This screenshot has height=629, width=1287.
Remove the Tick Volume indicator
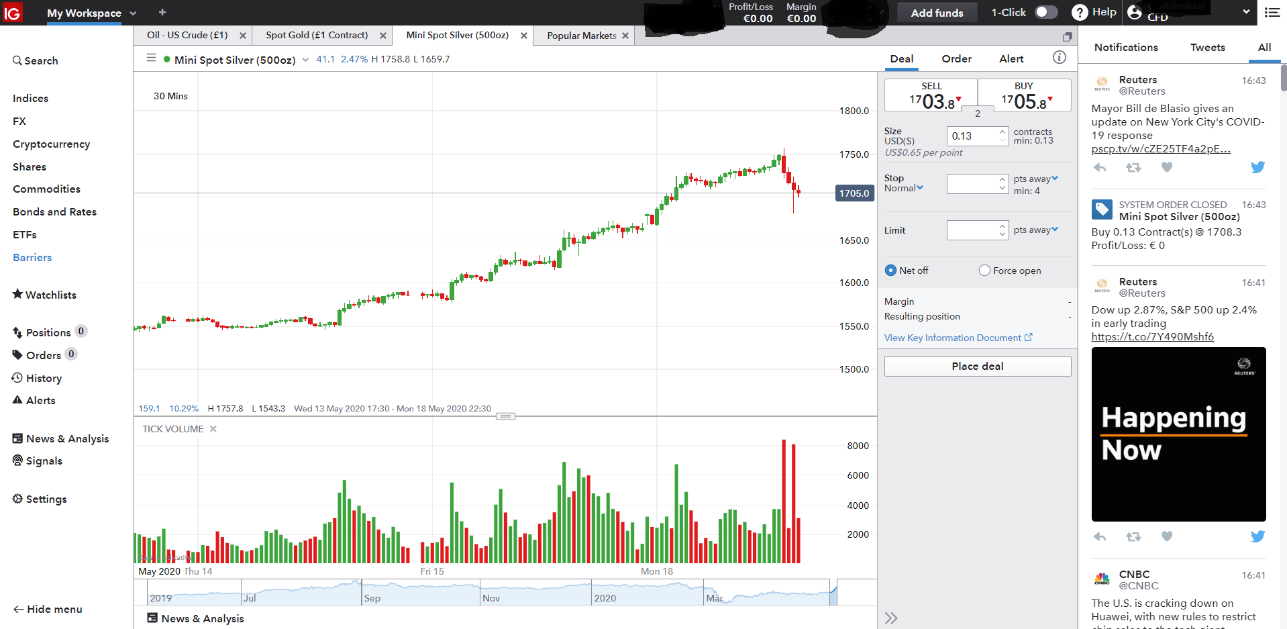(213, 429)
